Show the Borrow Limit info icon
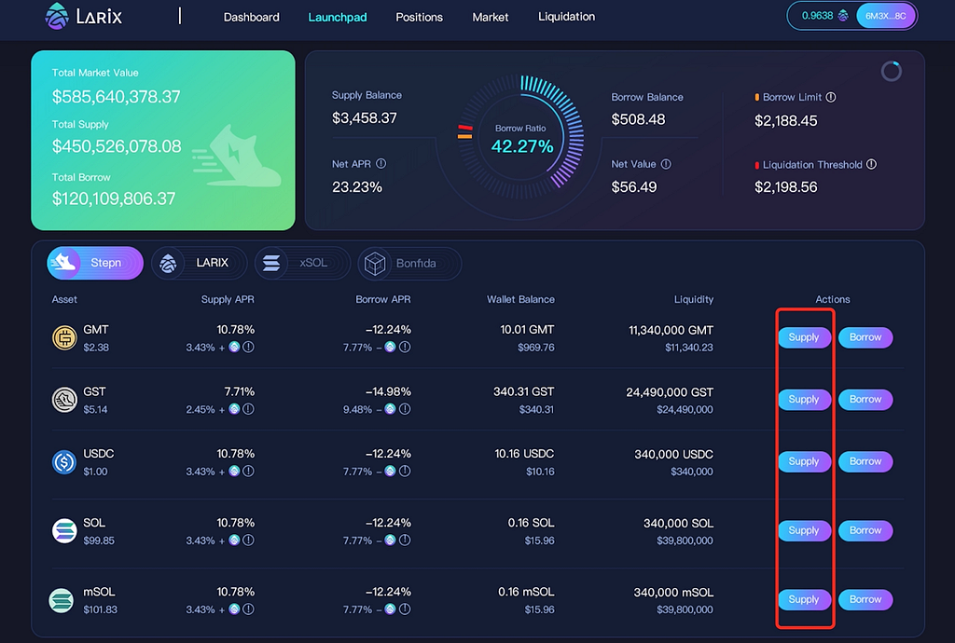 click(831, 97)
